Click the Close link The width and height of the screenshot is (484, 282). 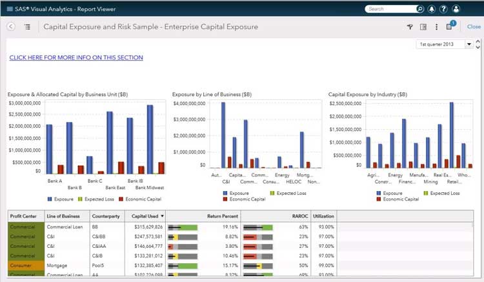474,27
